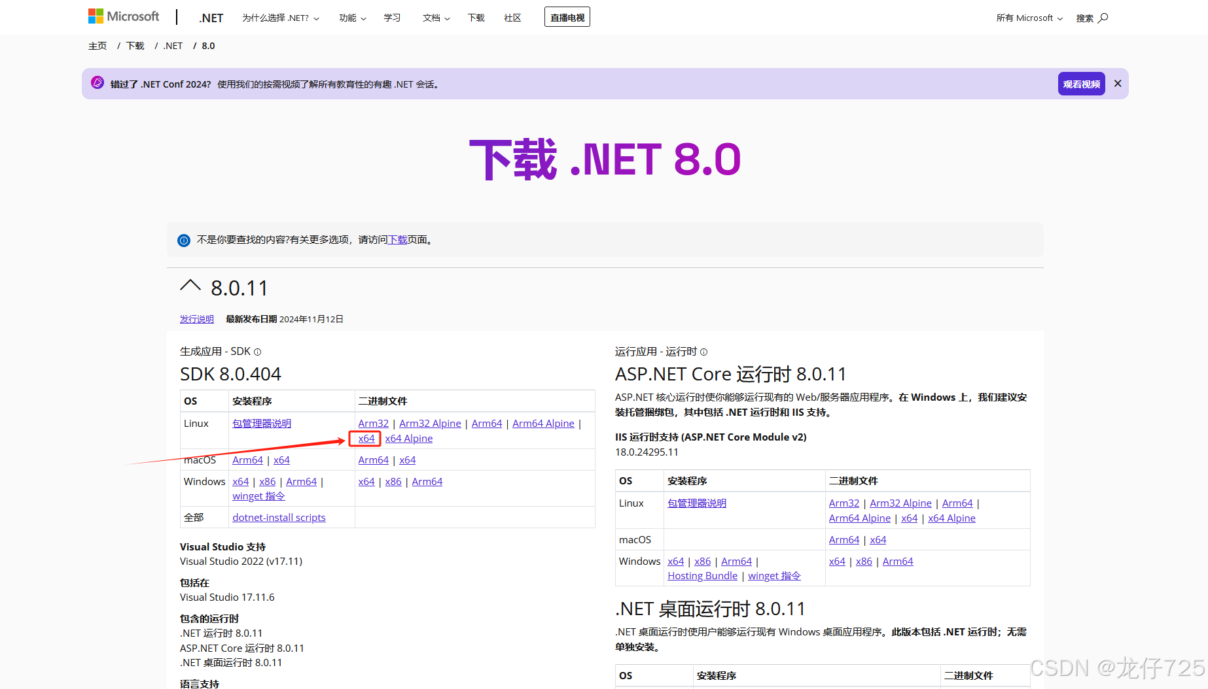Download ASP.NET Core Linux x64 Alpine binary

(x=951, y=518)
